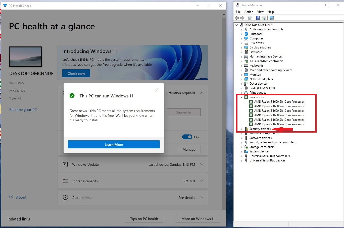344x228 pixels.
Task: Open the File menu in Device Manager
Action: [x=238, y=12]
